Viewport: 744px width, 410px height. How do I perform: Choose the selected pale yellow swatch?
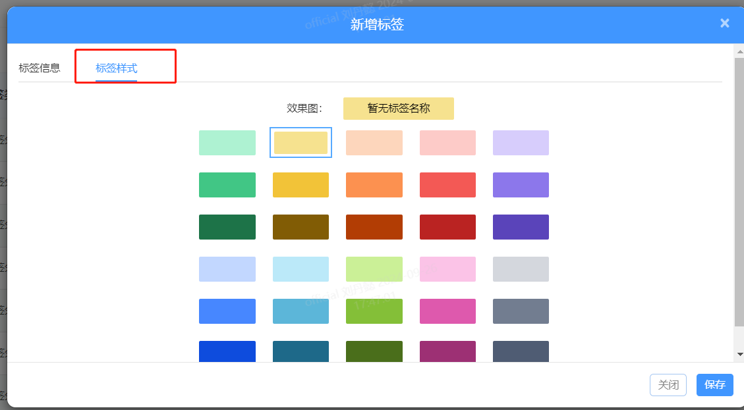[x=300, y=143]
